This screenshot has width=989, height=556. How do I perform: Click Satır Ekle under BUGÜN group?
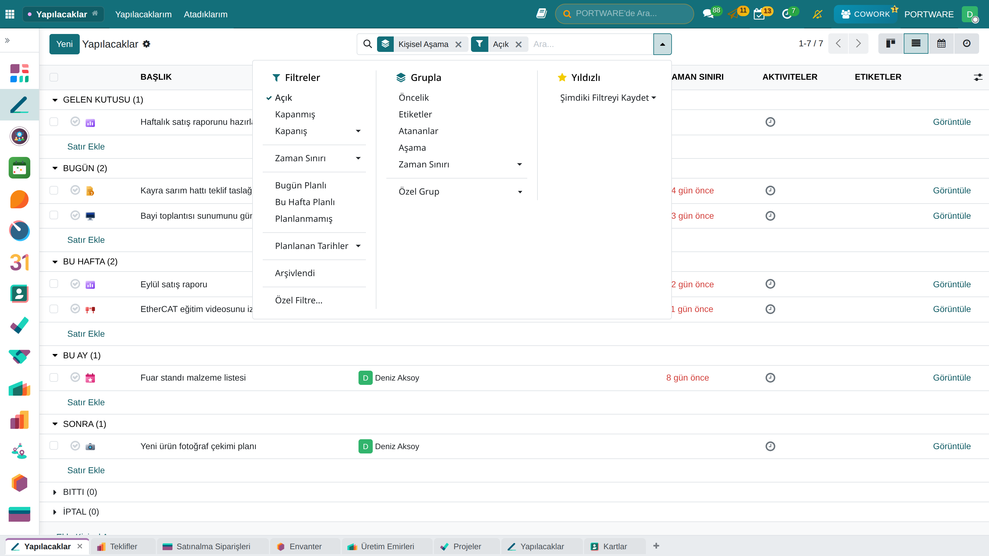coord(86,240)
